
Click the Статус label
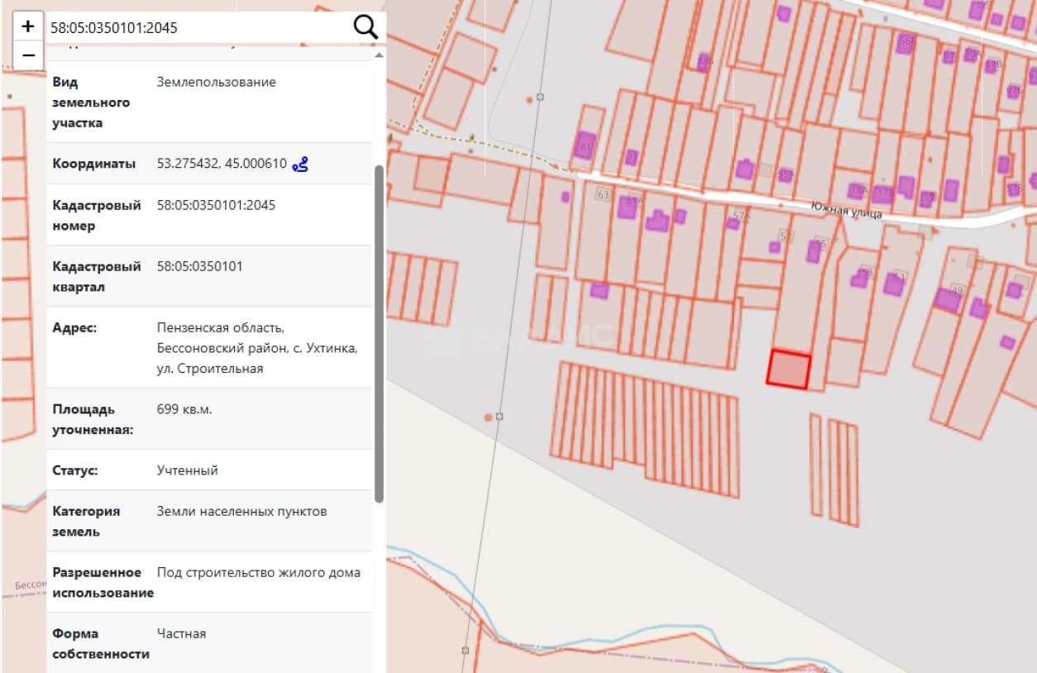[x=75, y=470]
